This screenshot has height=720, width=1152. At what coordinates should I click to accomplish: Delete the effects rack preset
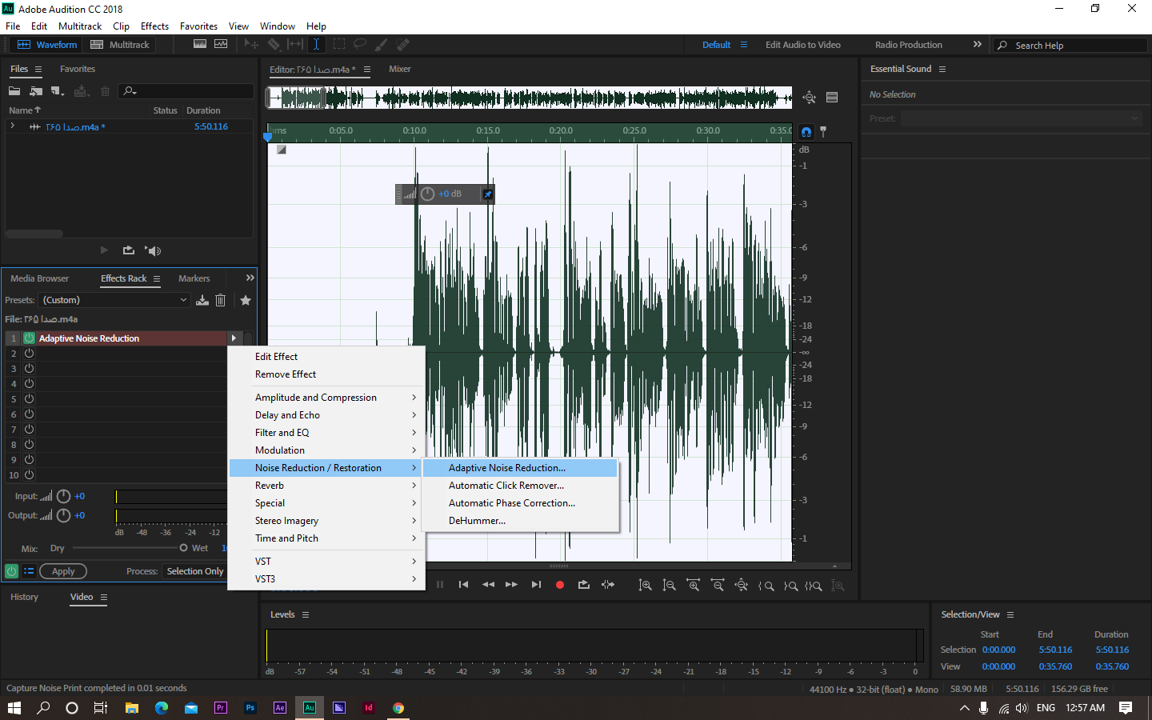point(221,300)
